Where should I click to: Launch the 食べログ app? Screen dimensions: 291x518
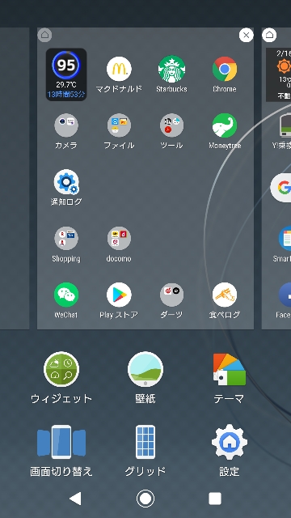point(225,295)
